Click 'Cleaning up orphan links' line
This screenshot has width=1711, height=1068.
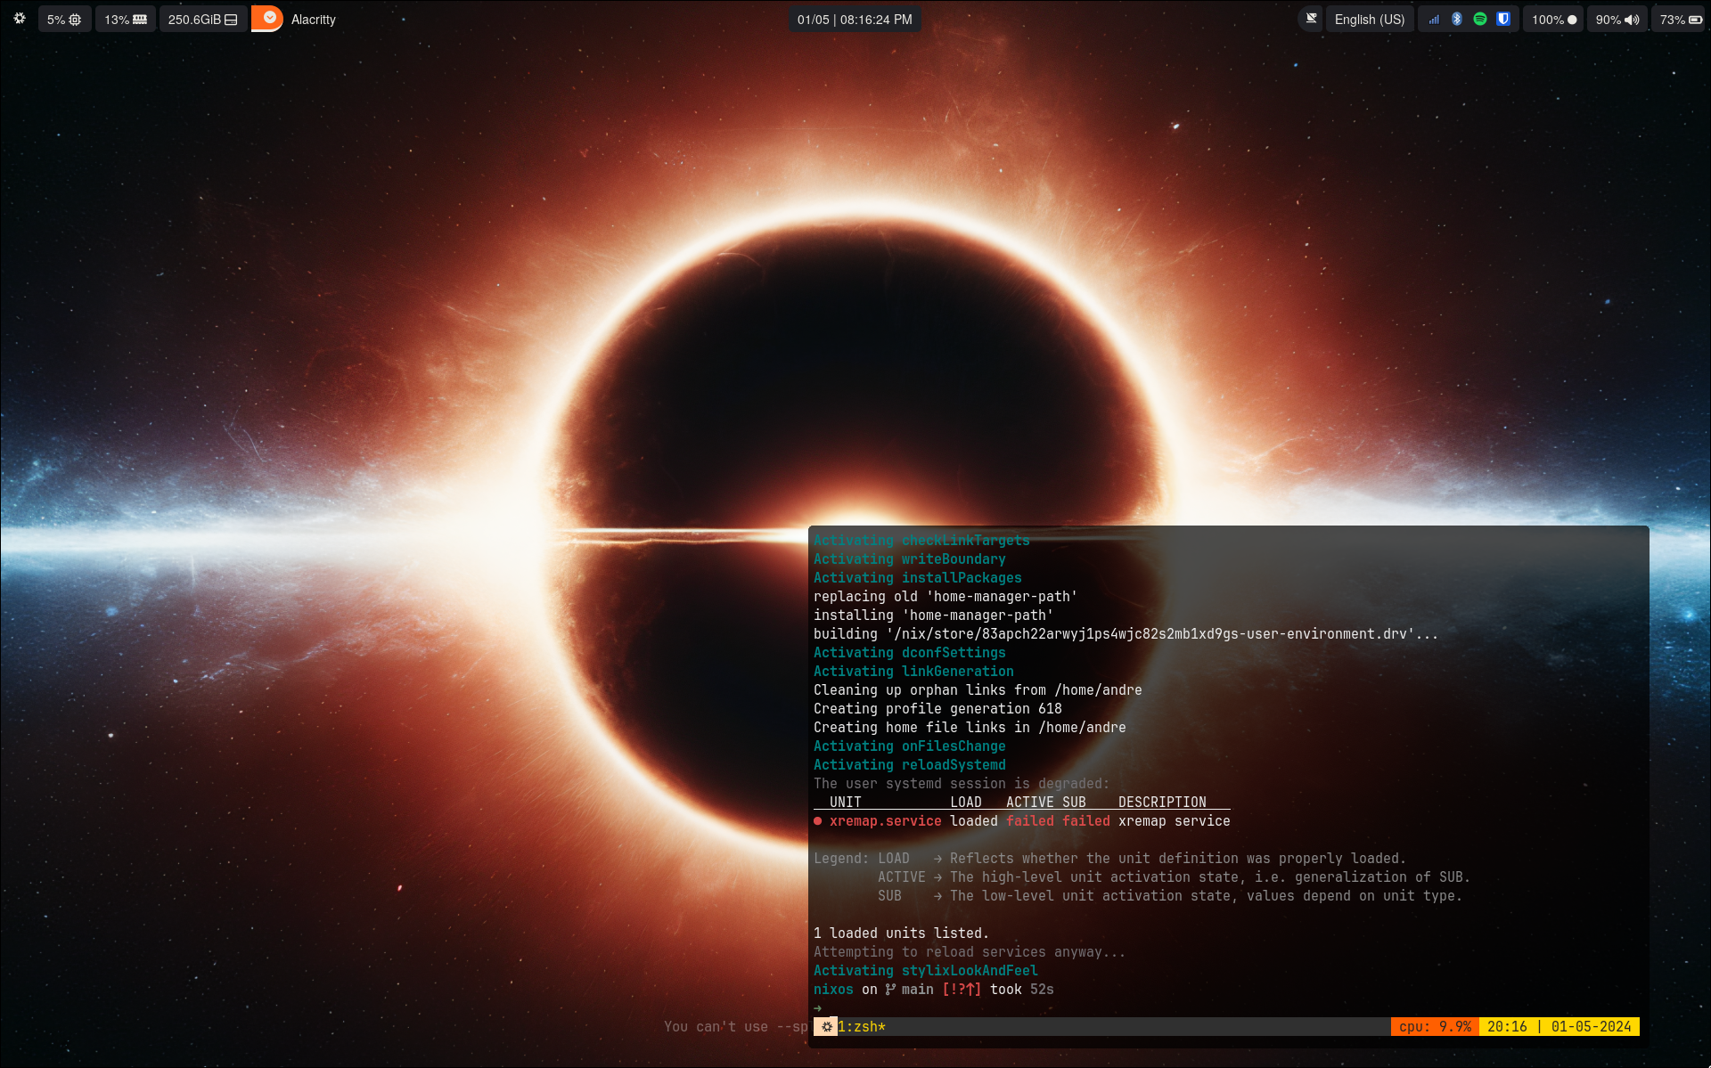coord(978,690)
